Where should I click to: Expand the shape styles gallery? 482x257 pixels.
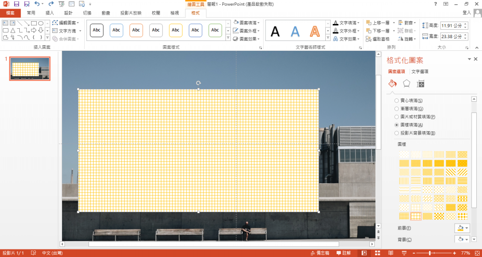(228, 38)
